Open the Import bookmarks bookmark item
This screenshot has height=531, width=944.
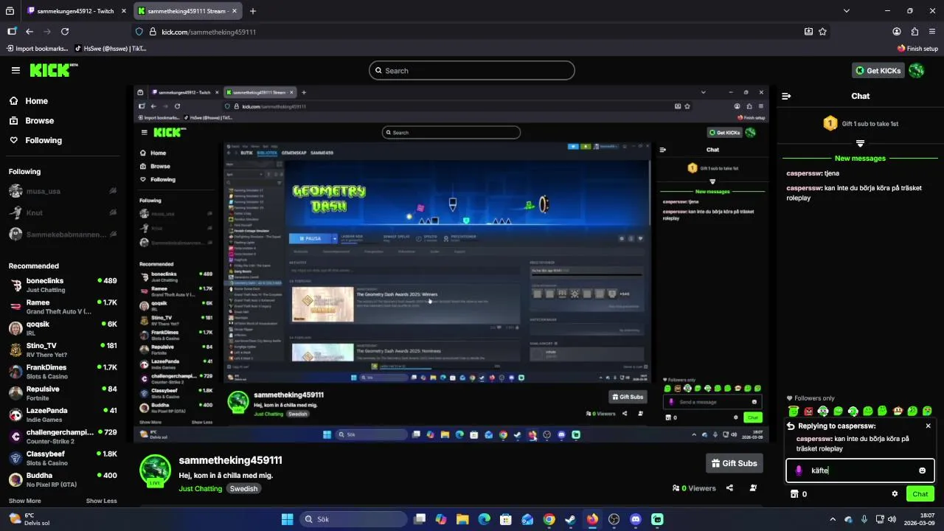click(x=37, y=49)
